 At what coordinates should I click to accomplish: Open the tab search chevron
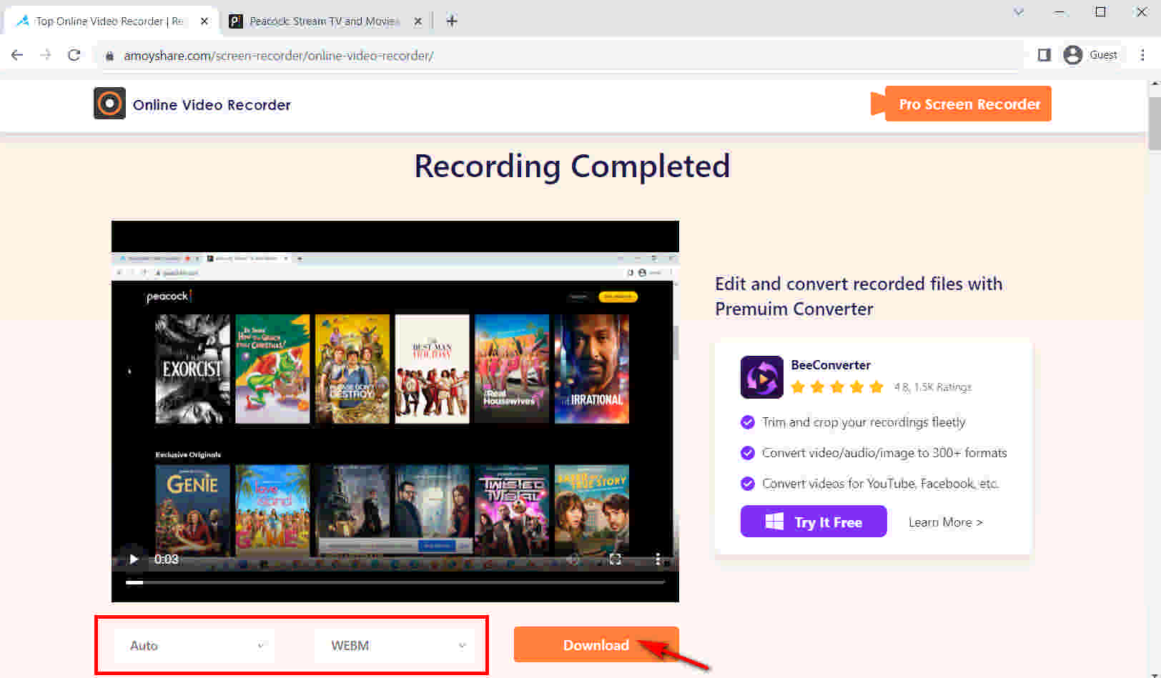point(1019,12)
